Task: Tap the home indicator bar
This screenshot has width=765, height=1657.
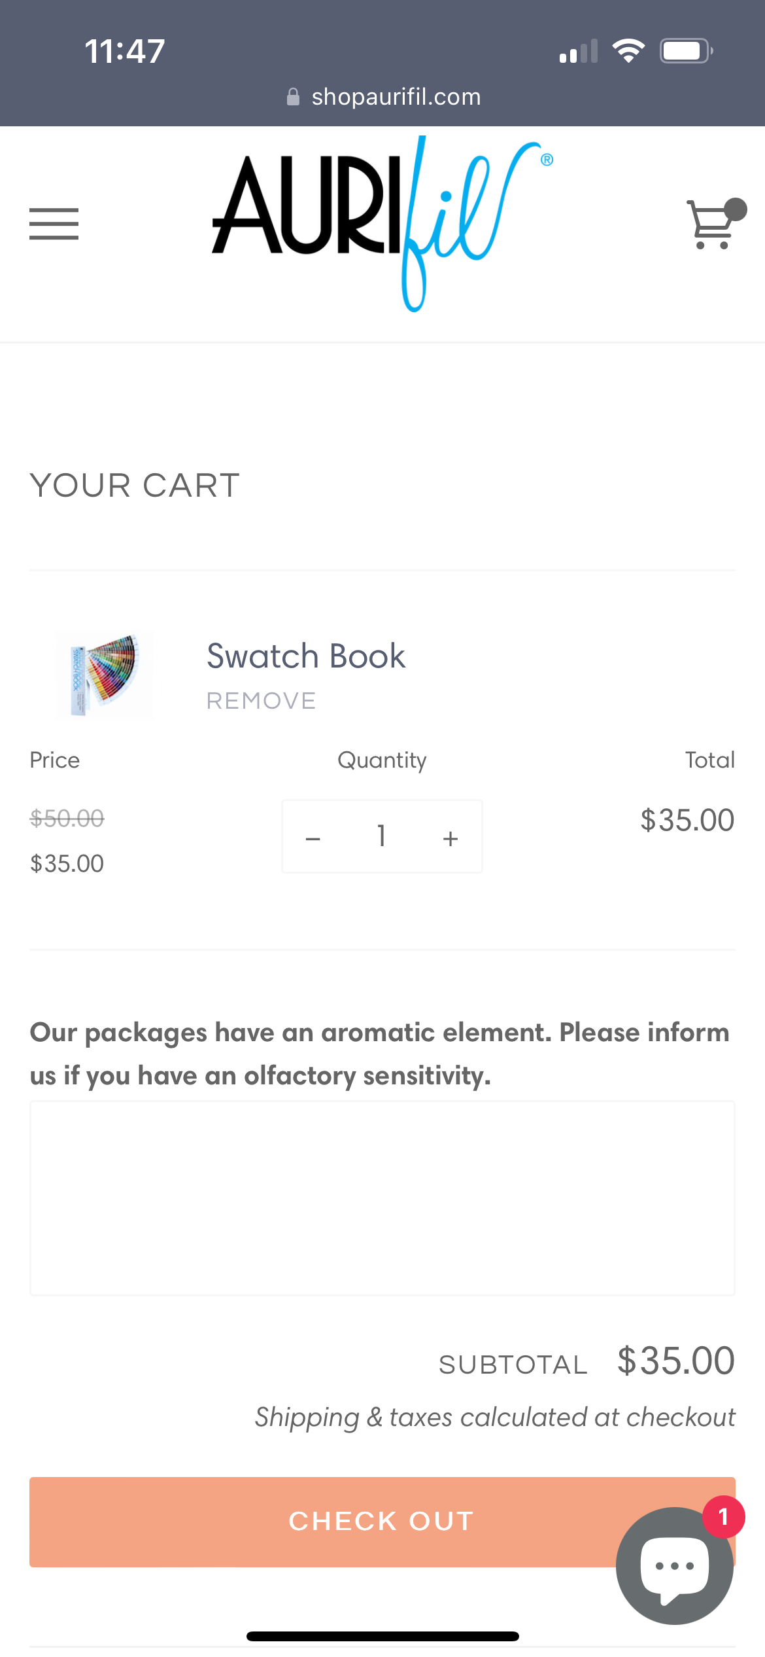Action: click(382, 1636)
